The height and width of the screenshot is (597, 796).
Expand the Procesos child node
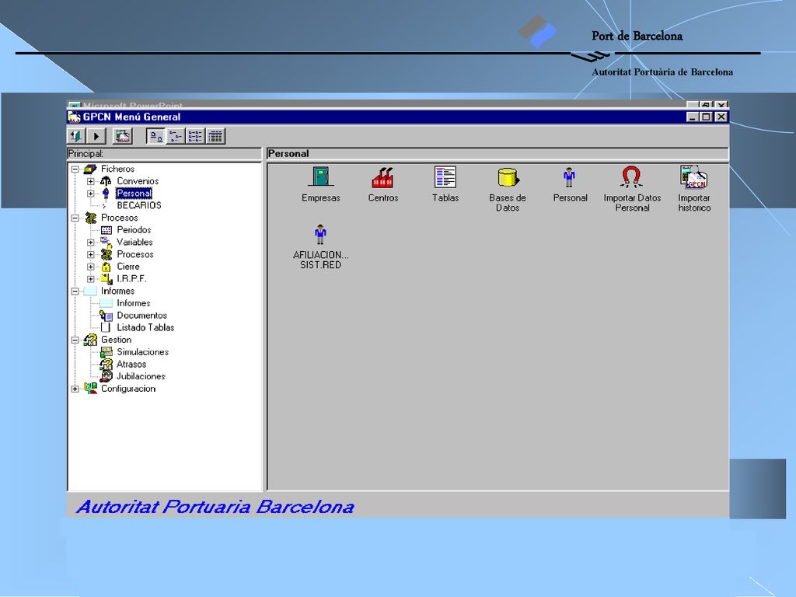(91, 254)
